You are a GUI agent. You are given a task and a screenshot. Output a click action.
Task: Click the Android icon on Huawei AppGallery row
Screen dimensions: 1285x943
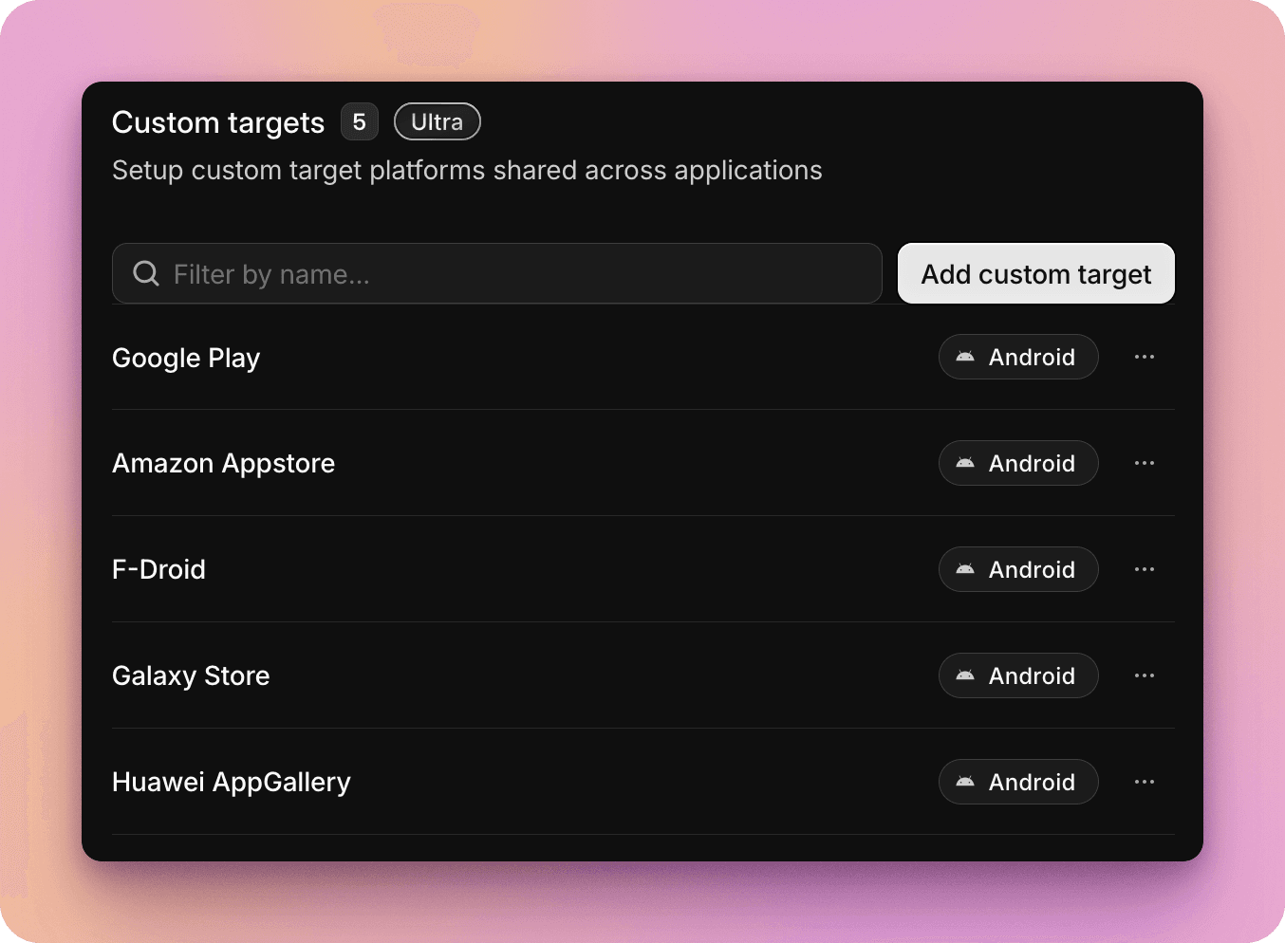[x=965, y=782]
